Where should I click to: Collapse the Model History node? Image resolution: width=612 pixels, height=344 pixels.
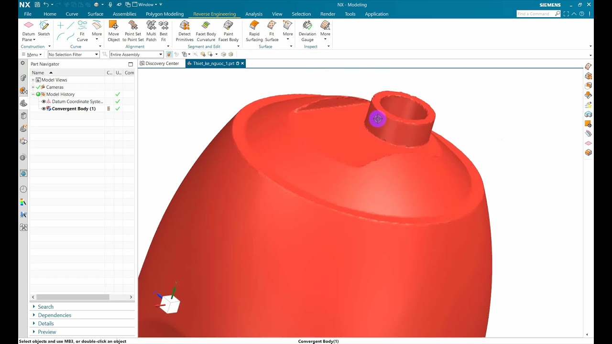click(33, 94)
